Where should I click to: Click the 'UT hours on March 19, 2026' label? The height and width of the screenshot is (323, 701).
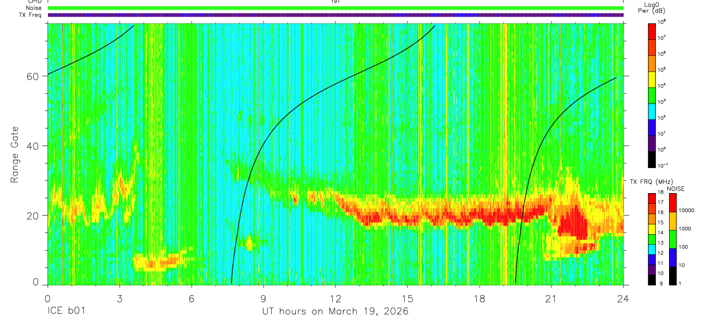335,312
